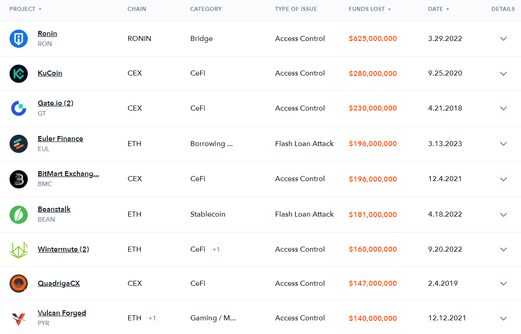The height and width of the screenshot is (334, 521).
Task: Click the Gate.io logo icon
Action: coord(19,108)
